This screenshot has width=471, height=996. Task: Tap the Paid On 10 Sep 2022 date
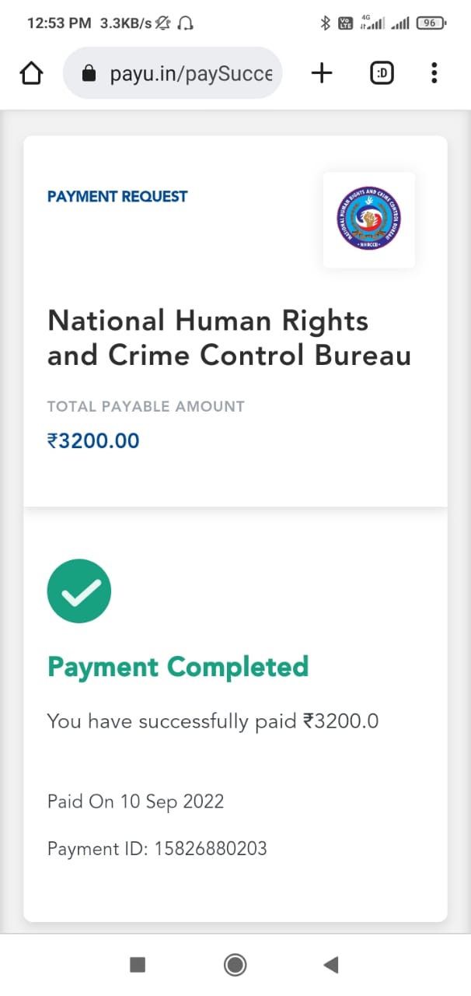pos(135,801)
